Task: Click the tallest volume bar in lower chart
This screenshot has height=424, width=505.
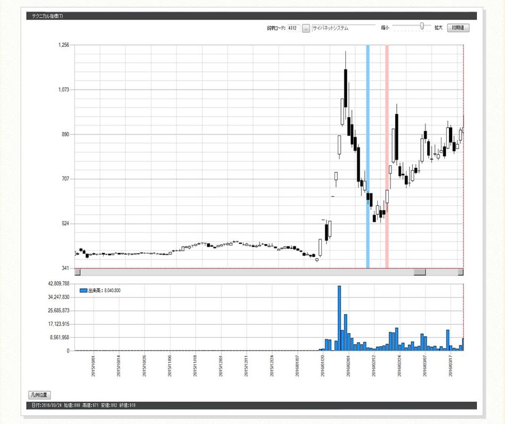Action: 339,318
